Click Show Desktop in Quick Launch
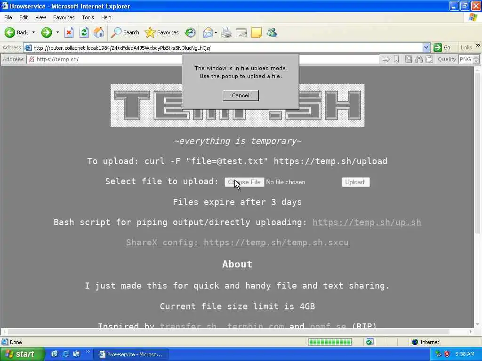 pos(55,354)
